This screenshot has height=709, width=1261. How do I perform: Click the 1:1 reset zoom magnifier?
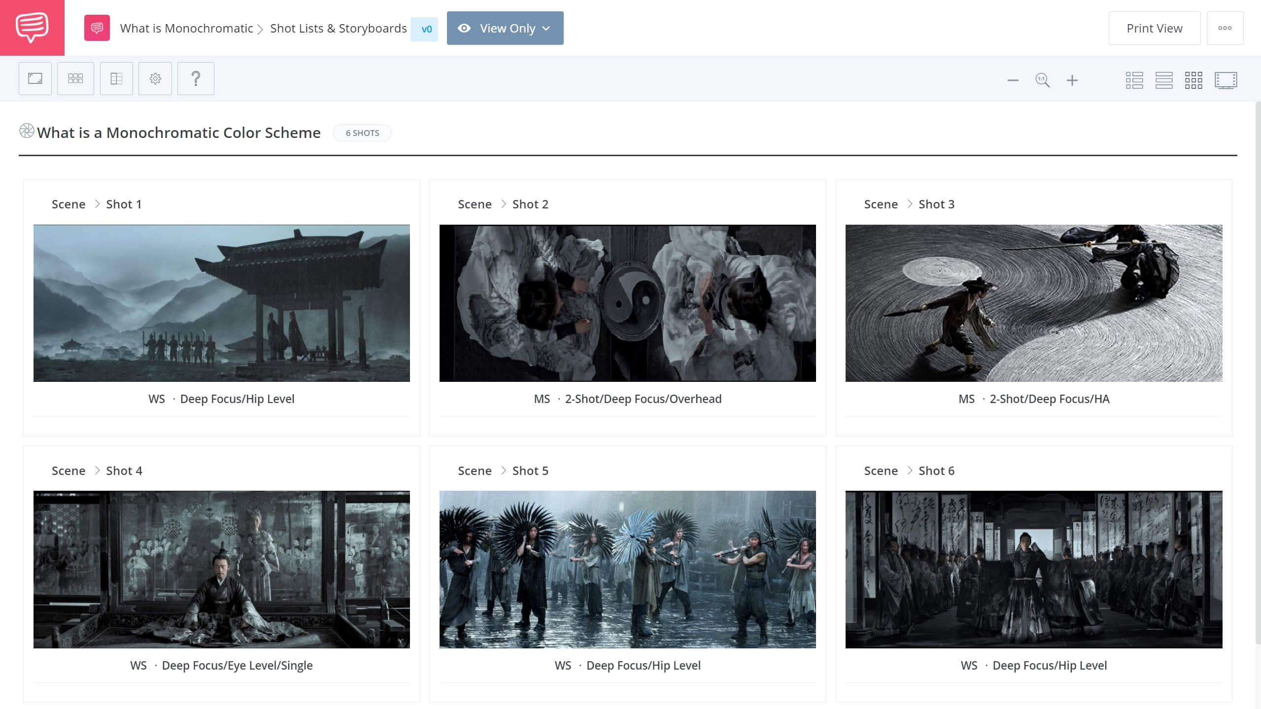pyautogui.click(x=1042, y=80)
